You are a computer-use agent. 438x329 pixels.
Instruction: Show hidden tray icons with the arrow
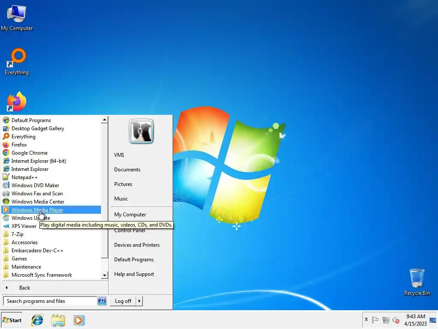(x=366, y=320)
